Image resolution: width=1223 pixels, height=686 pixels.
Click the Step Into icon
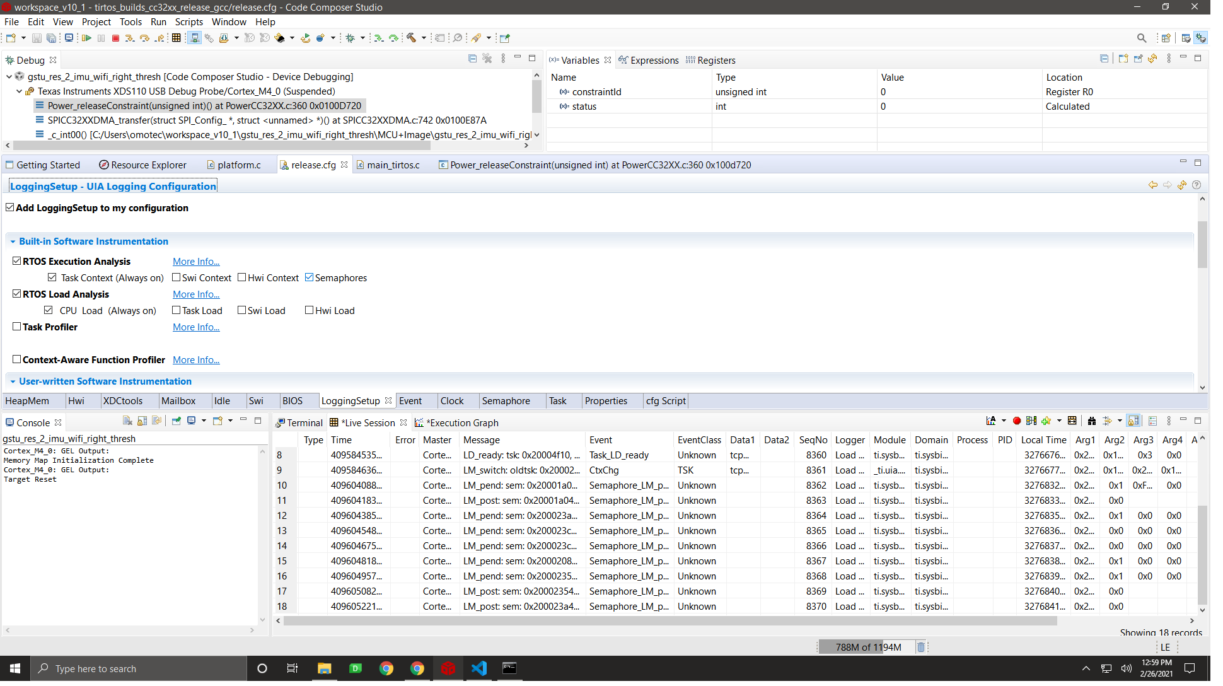(x=130, y=38)
